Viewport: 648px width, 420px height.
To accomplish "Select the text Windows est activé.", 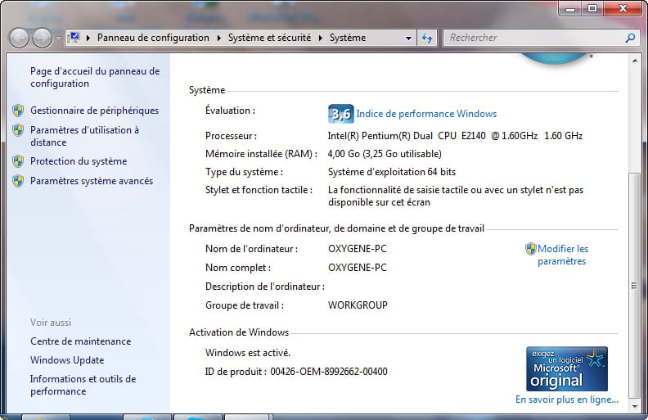I will tap(248, 353).
